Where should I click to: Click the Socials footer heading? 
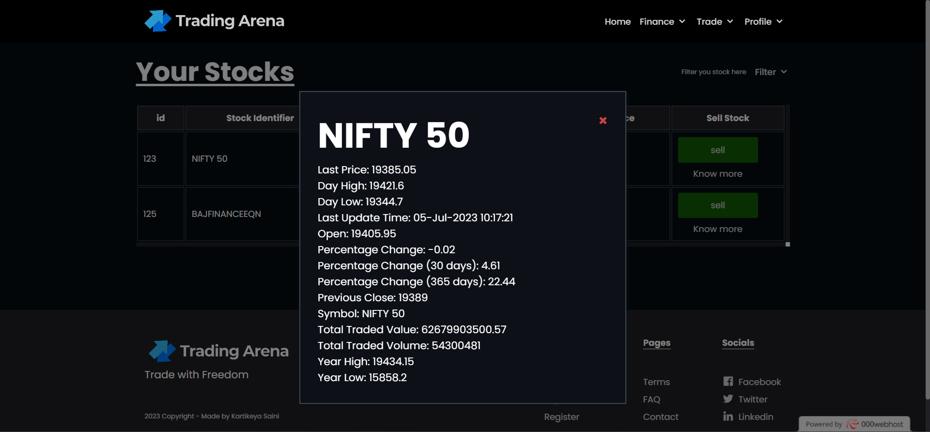(x=738, y=343)
